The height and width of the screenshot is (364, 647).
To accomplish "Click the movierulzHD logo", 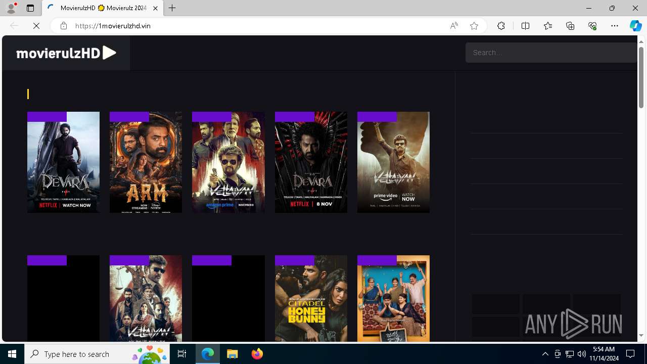I will tap(66, 53).
